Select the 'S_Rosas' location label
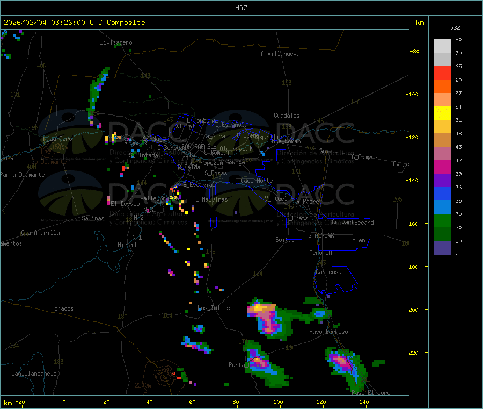 coord(216,173)
